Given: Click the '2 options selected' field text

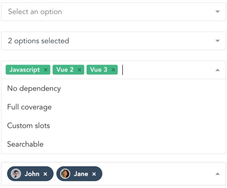Looking at the screenshot, I should pos(39,41).
